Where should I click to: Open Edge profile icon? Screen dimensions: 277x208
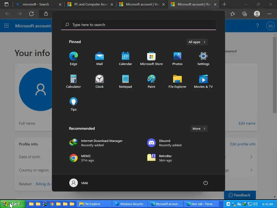tap(257, 14)
